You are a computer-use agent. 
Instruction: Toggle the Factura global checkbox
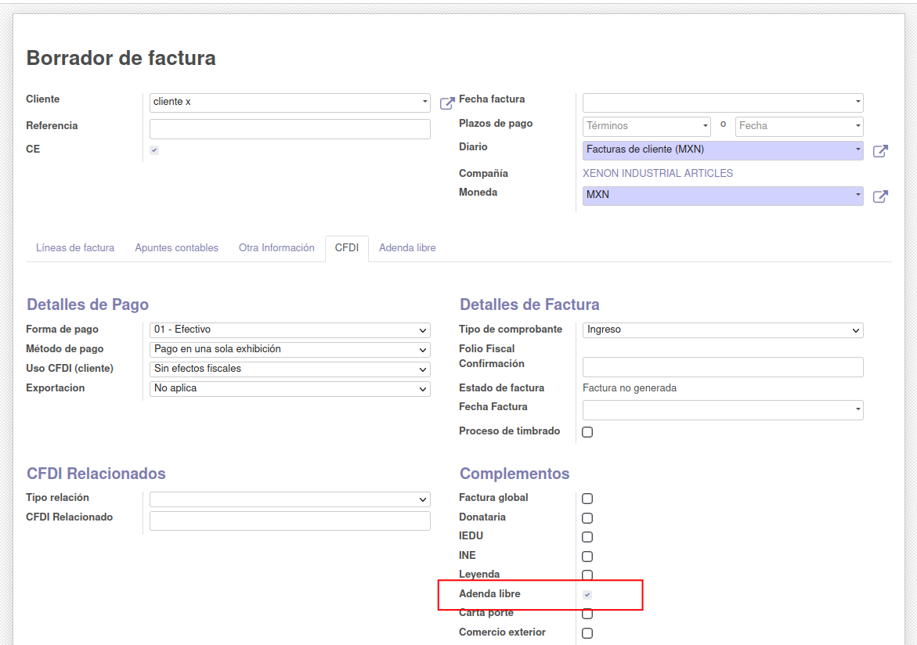[587, 499]
